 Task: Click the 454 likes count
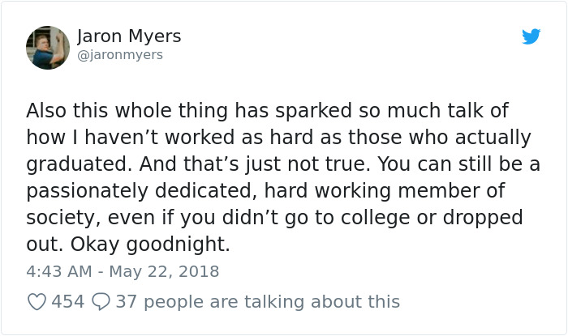point(68,302)
